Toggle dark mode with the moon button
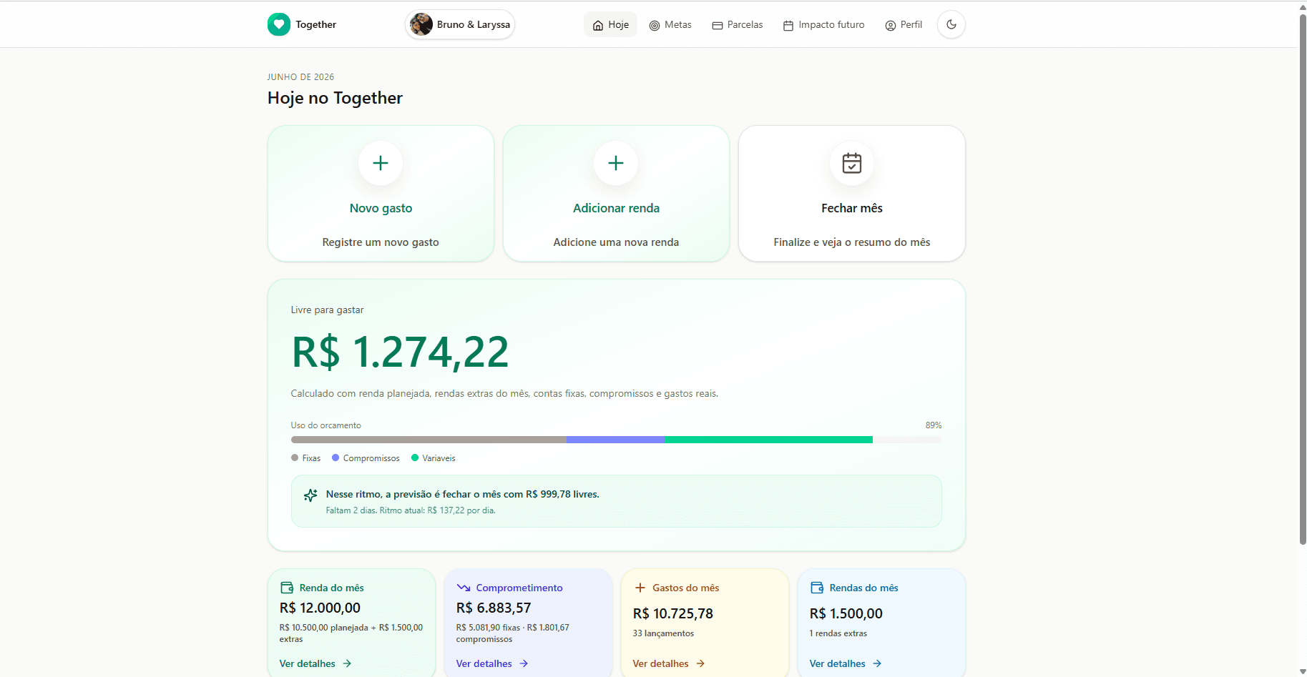This screenshot has width=1307, height=677. tap(951, 24)
